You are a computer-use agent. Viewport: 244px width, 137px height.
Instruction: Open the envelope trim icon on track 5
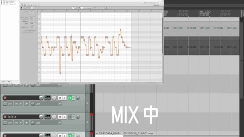5,104
